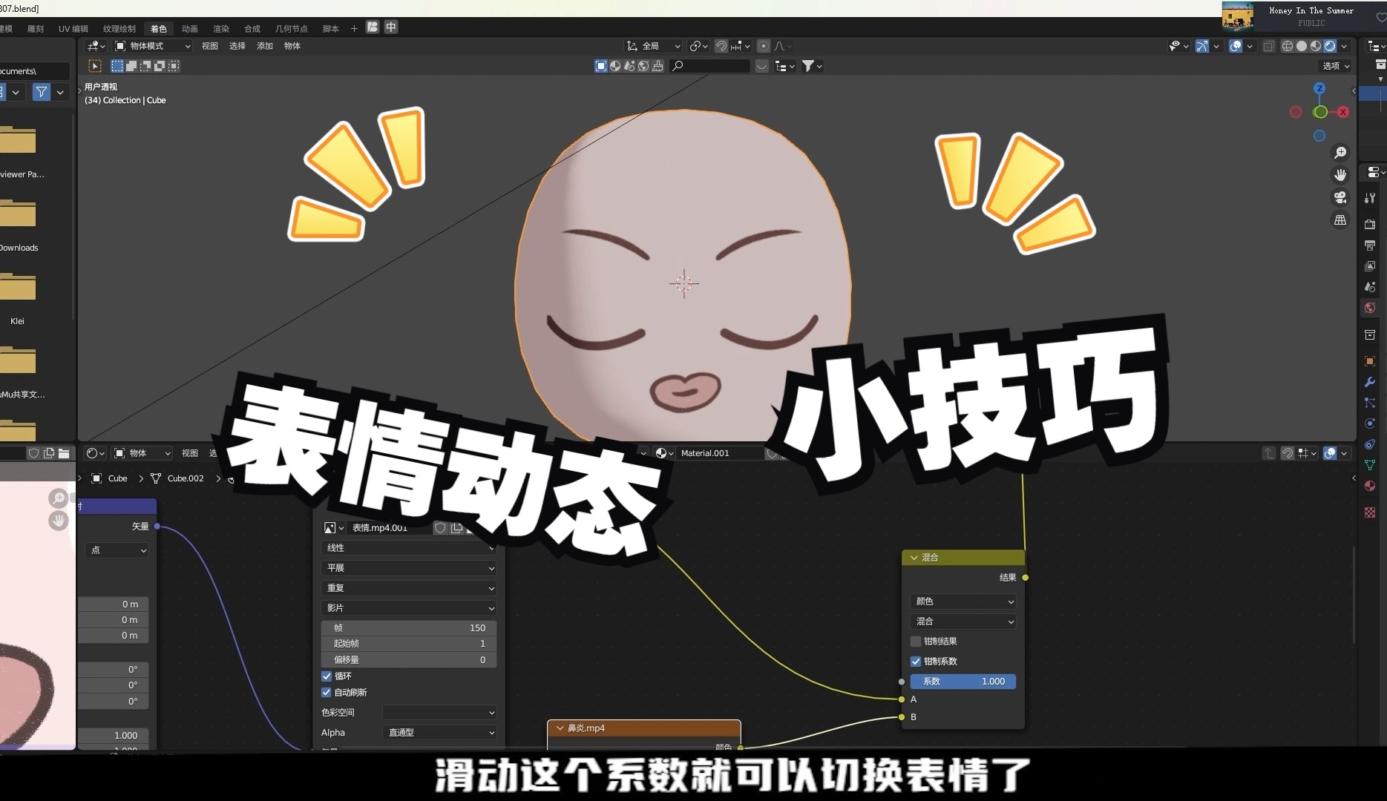Add a new workspace with plus button
Screen dimensions: 1387x801
click(354, 29)
